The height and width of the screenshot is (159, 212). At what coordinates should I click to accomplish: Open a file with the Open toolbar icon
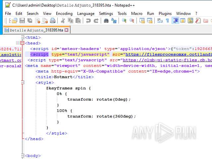(15, 21)
